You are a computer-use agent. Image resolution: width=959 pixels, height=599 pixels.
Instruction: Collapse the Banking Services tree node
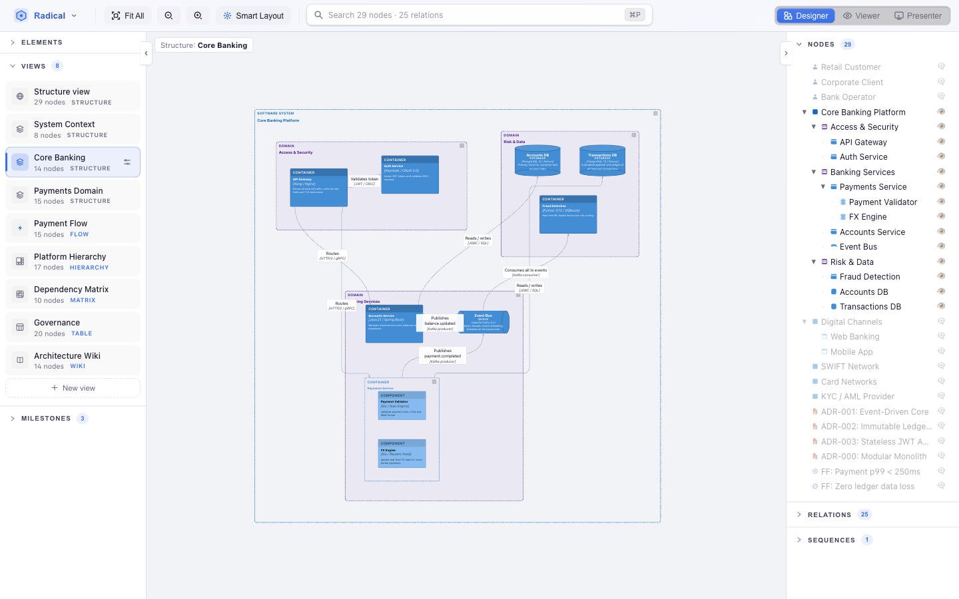coord(814,172)
